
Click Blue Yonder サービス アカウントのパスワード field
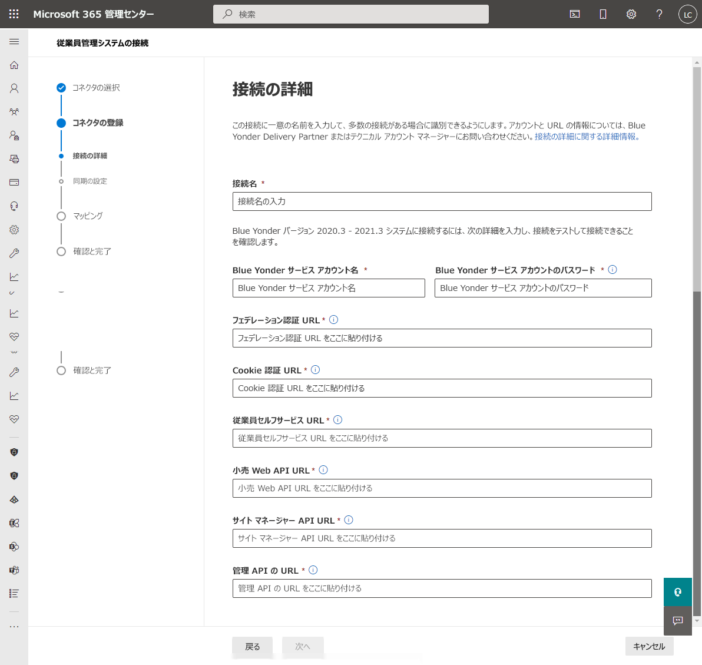(x=543, y=288)
